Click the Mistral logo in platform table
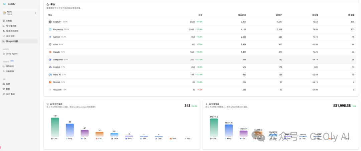 (50, 82)
